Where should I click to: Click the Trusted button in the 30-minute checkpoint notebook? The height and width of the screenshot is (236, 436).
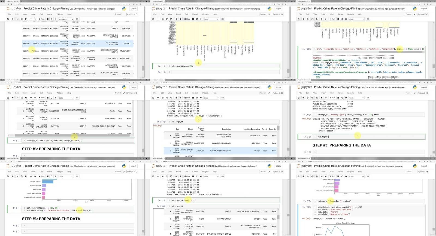408,14
